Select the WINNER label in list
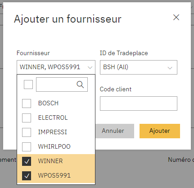Screen dimensions: 194x188 tap(50, 161)
